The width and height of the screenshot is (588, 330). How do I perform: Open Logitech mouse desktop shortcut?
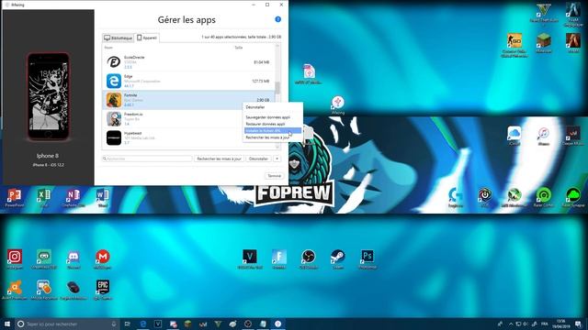73,290
